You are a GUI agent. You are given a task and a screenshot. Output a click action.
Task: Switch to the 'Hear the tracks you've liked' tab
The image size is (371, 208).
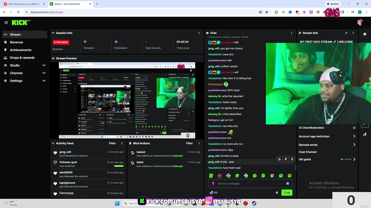(24, 4)
